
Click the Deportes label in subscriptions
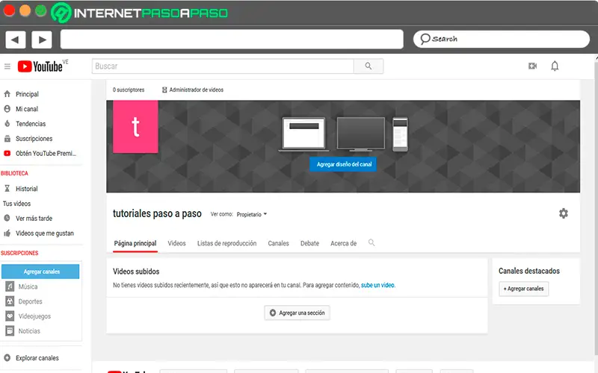tap(30, 301)
